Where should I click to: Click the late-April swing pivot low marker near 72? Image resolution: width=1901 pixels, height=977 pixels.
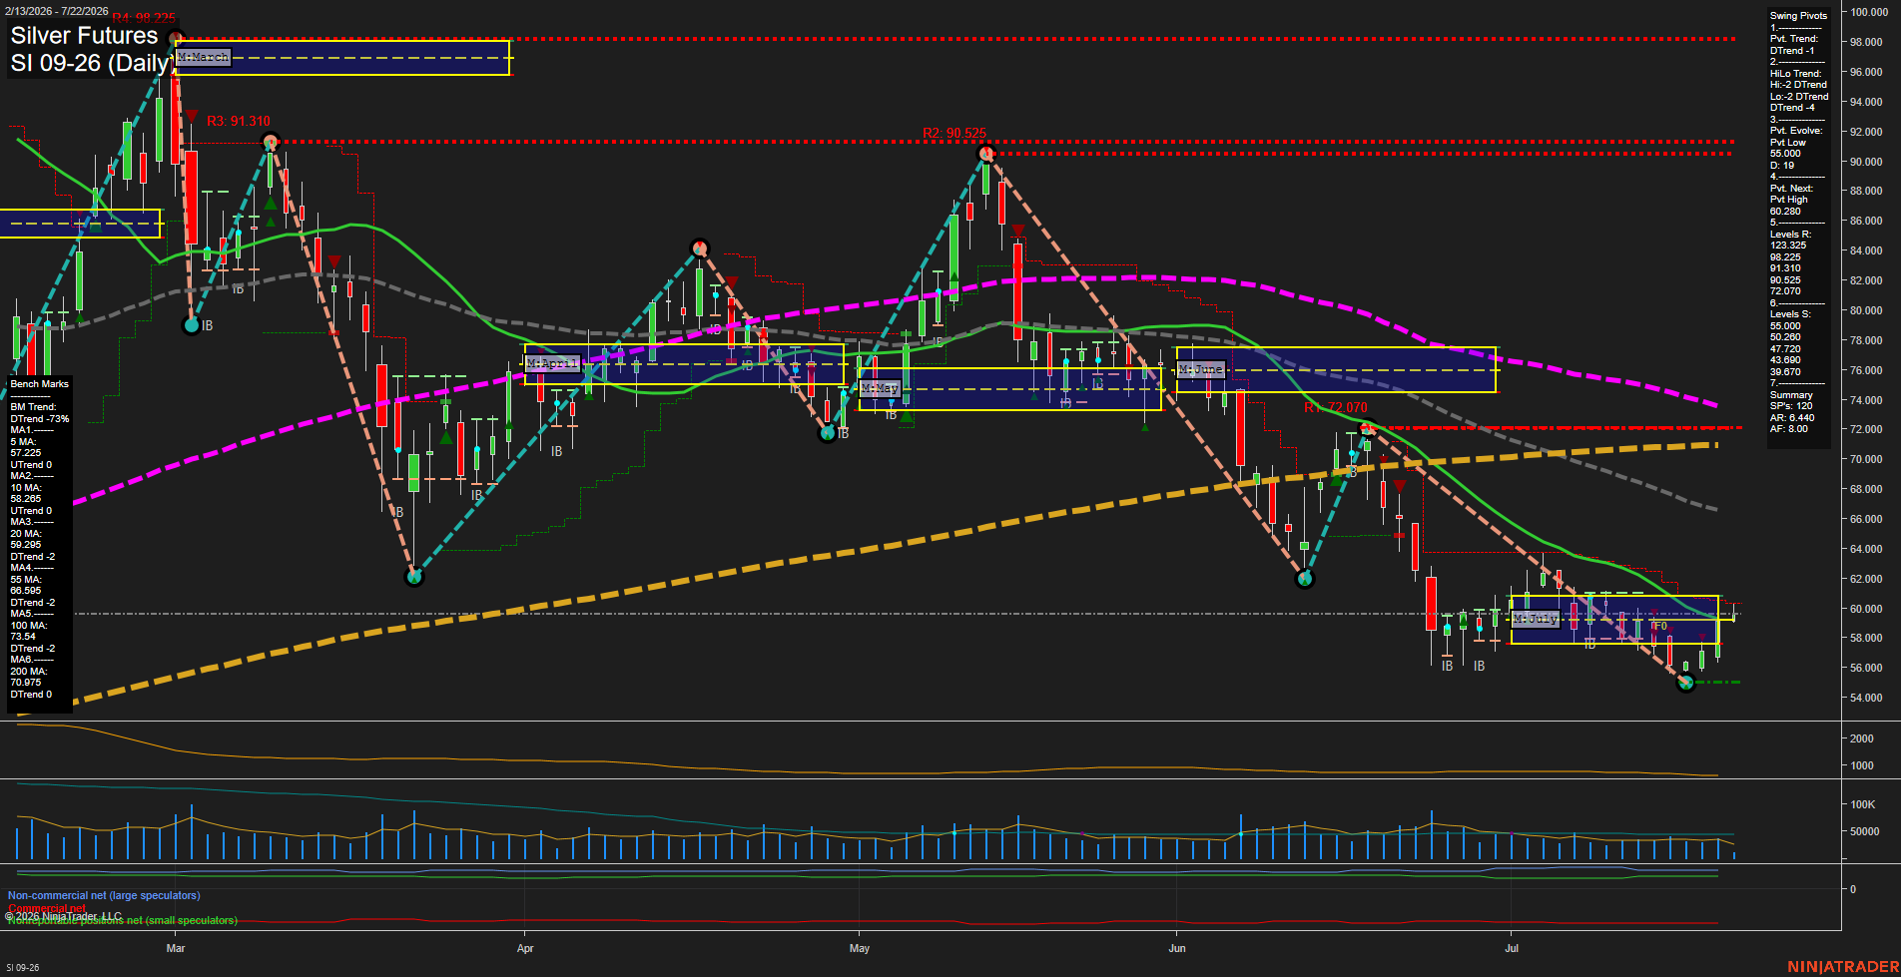point(827,433)
